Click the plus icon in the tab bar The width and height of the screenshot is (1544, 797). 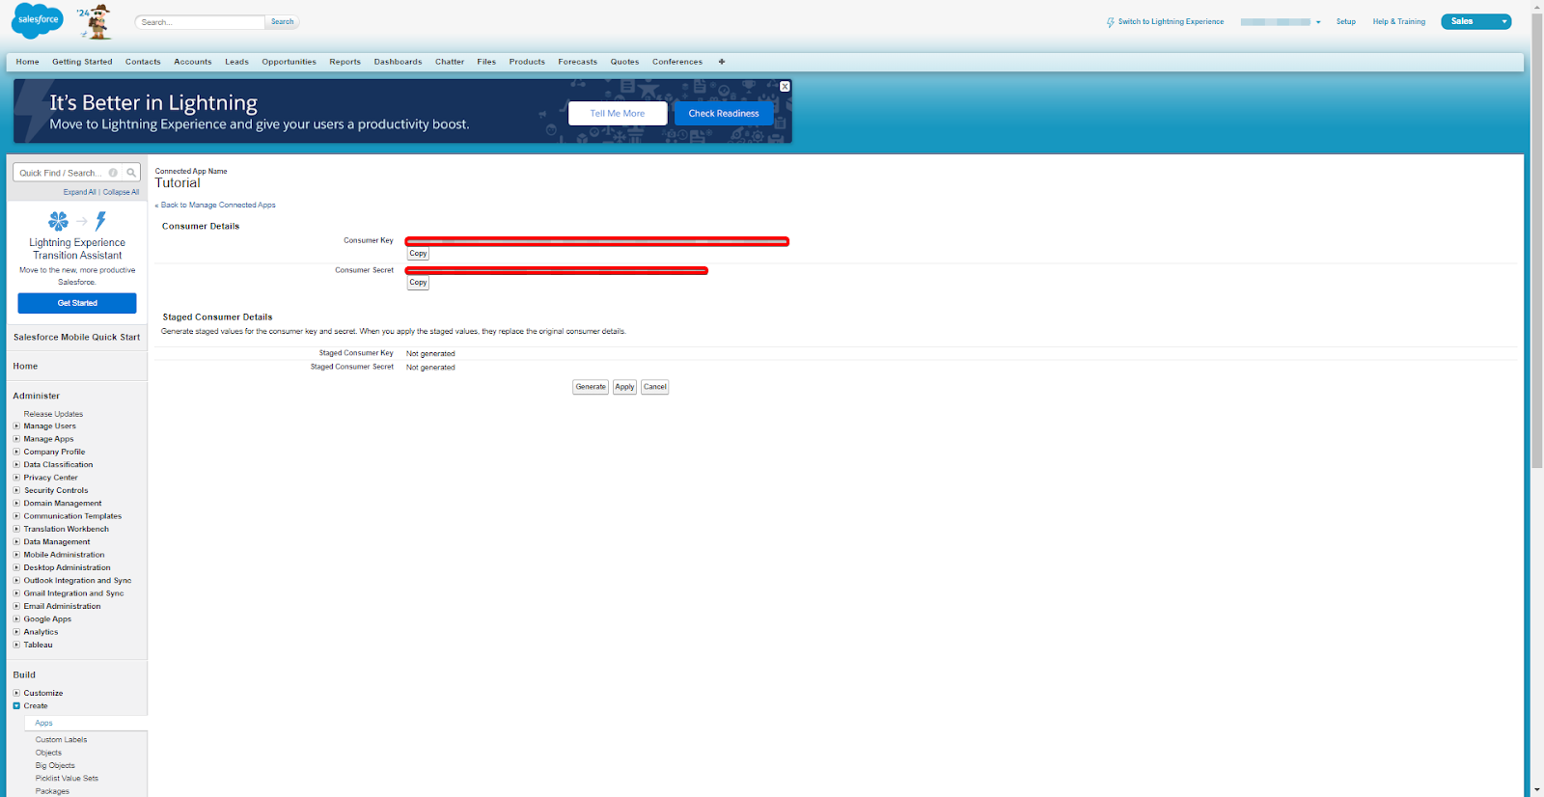[722, 62]
